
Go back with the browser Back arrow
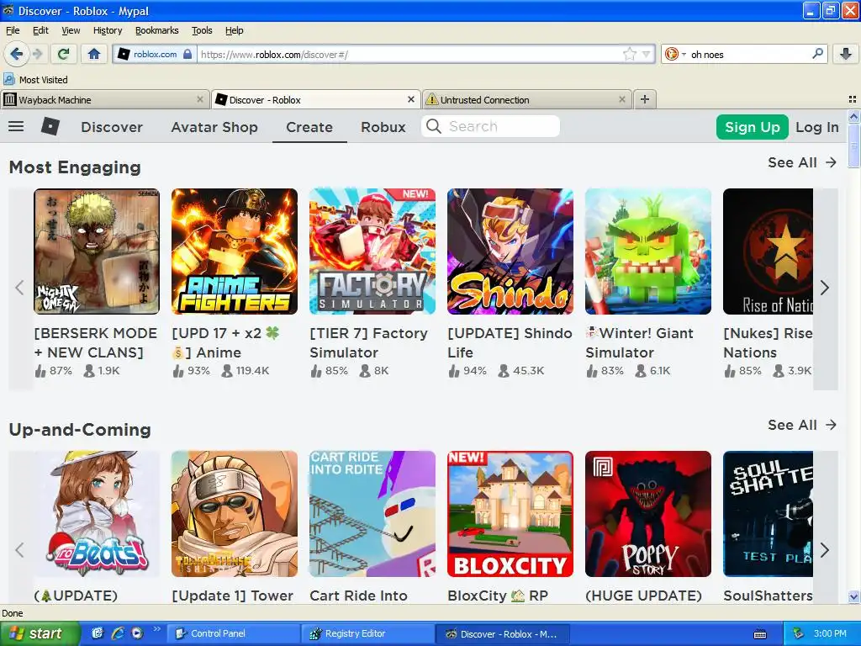16,54
